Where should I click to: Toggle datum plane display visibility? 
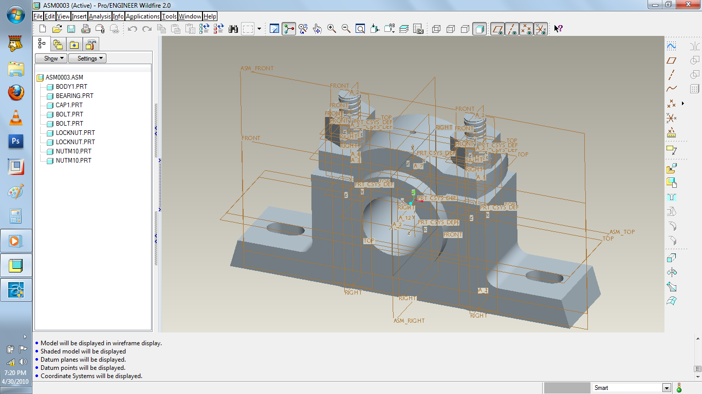(497, 29)
